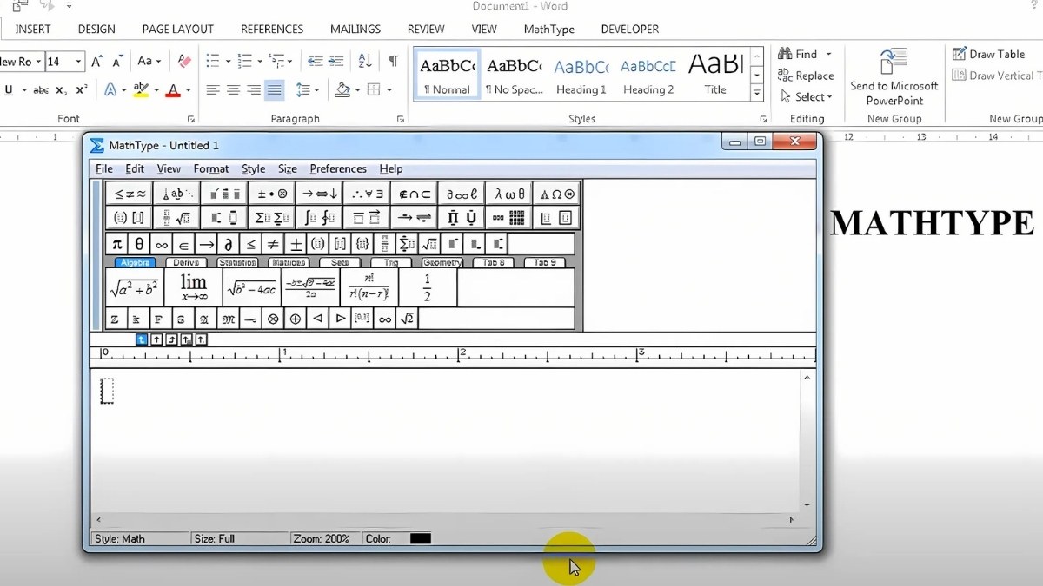Open MathType Style menu
Screen dimensions: 1043x586
[254, 169]
